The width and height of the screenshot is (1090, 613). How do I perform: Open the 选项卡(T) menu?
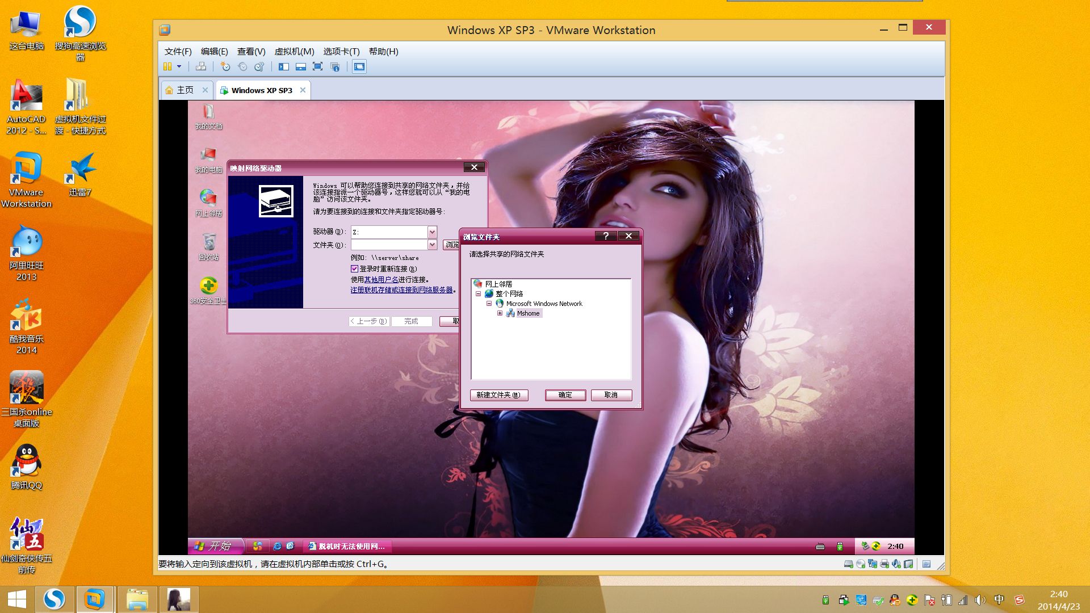tap(341, 51)
